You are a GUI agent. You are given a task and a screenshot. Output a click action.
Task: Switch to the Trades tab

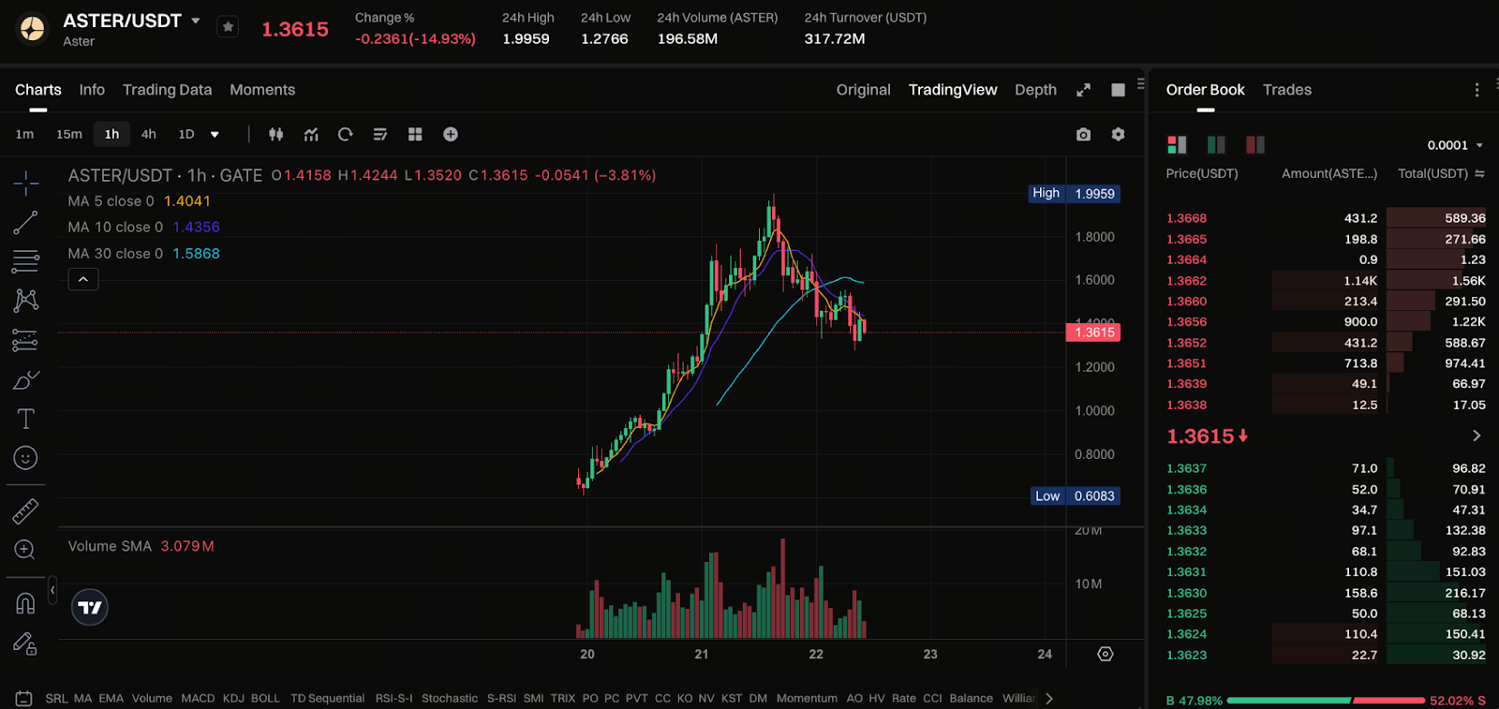pyautogui.click(x=1287, y=90)
